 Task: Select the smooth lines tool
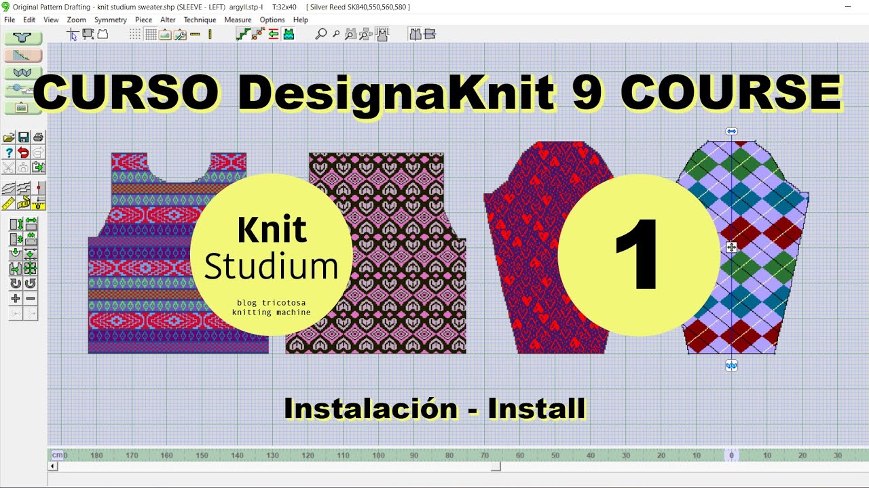(9, 188)
